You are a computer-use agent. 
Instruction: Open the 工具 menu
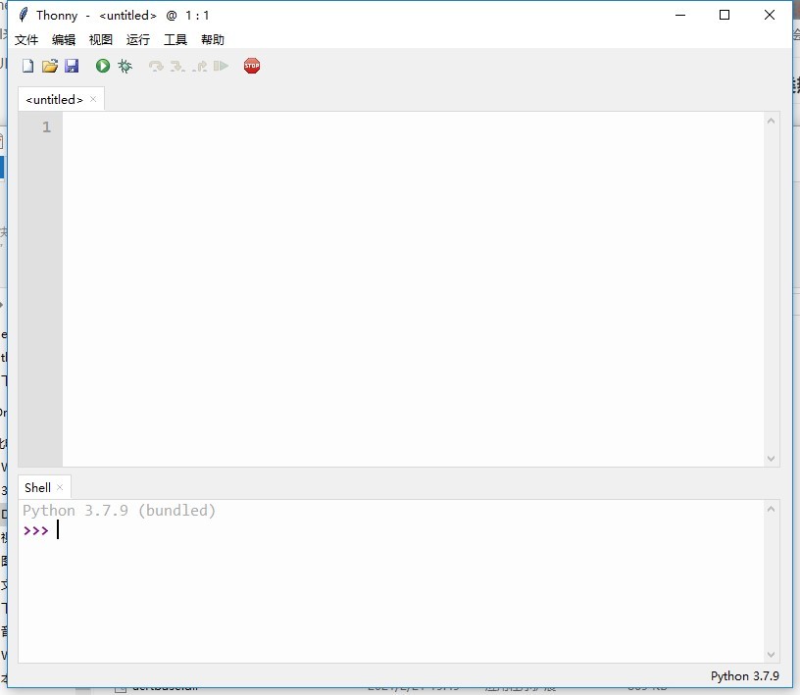point(175,39)
